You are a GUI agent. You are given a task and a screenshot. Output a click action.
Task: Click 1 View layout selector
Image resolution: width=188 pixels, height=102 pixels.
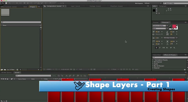115,69
